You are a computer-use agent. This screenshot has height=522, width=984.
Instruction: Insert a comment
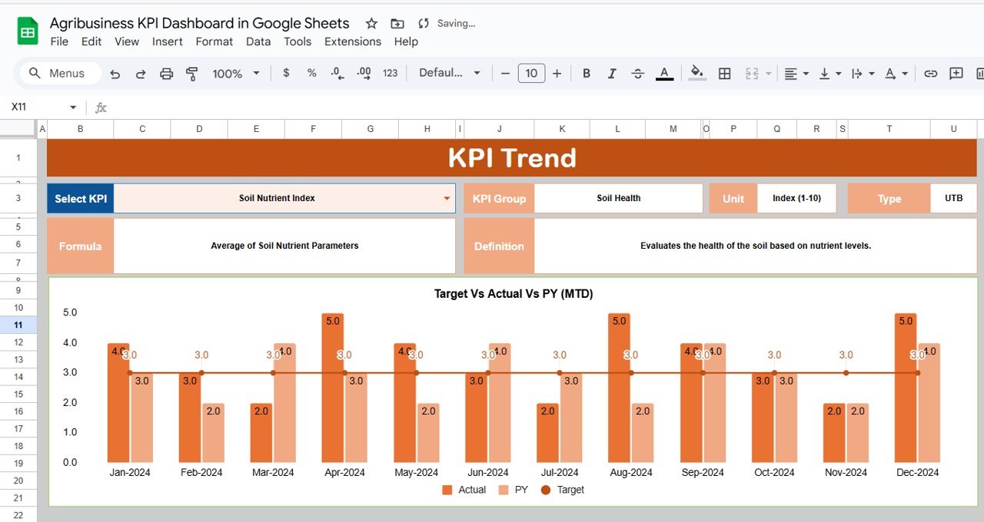[x=956, y=73]
